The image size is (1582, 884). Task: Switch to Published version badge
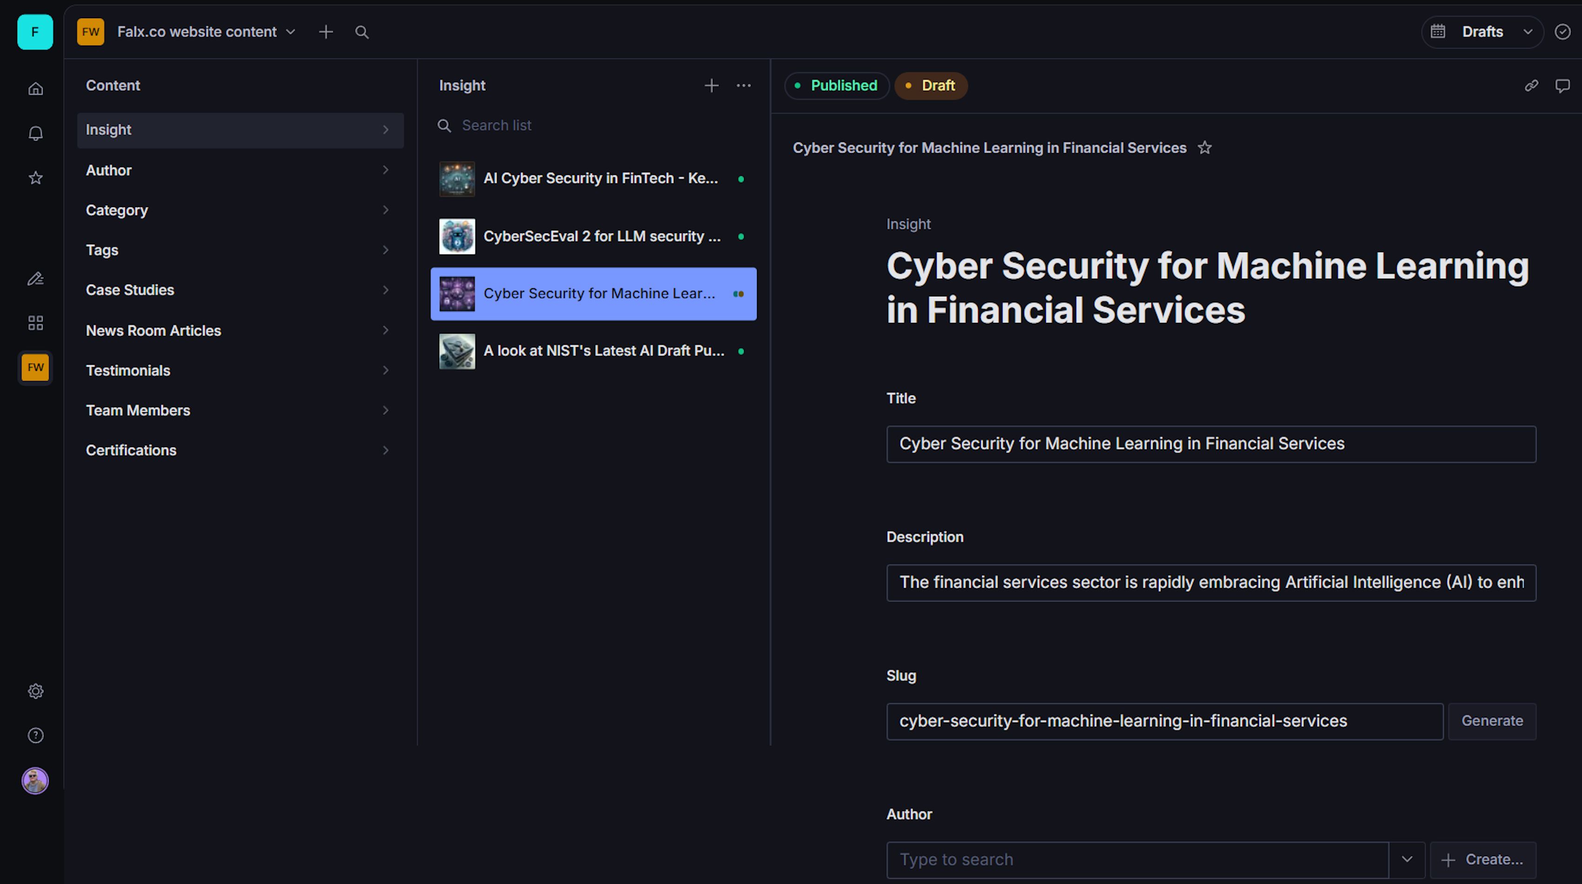point(837,85)
